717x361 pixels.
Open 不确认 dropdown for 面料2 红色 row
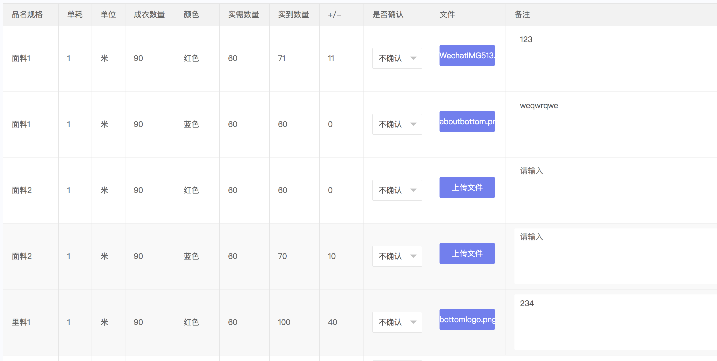pos(397,190)
